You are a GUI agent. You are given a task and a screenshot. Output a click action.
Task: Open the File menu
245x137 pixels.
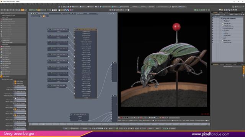tap(2, 4)
